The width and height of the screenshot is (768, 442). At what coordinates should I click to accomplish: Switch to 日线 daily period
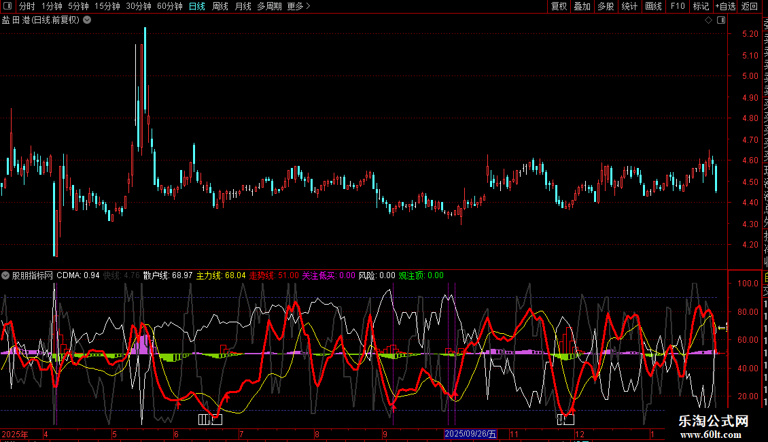197,7
